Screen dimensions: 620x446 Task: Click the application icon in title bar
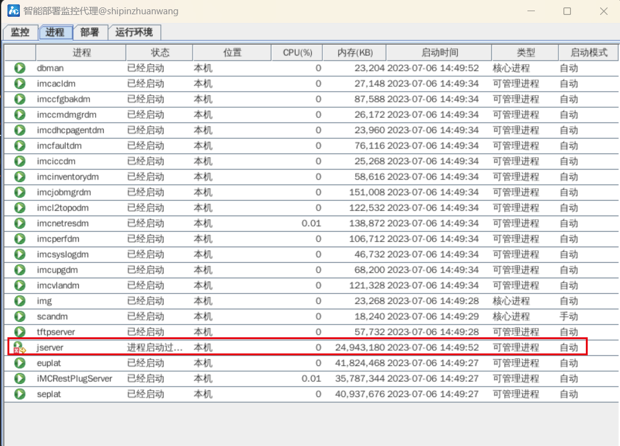point(14,11)
